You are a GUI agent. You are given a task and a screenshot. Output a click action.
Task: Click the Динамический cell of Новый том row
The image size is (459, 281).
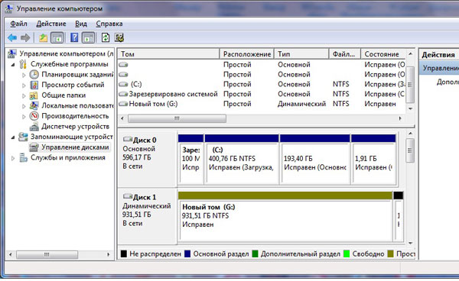click(x=302, y=104)
